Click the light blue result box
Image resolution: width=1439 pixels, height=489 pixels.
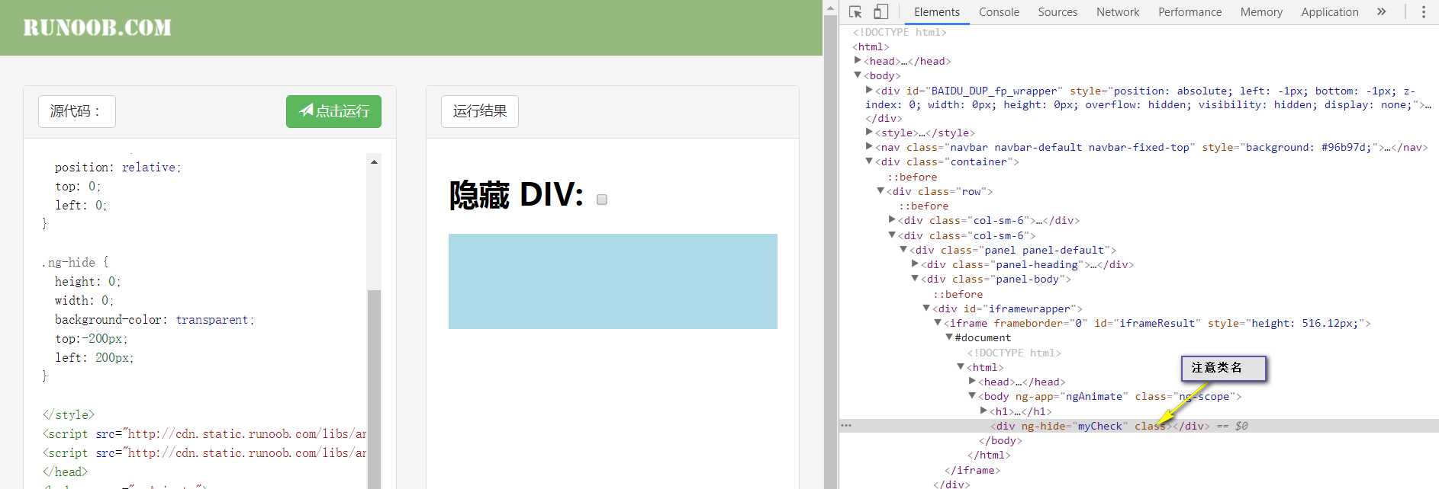pyautogui.click(x=613, y=281)
